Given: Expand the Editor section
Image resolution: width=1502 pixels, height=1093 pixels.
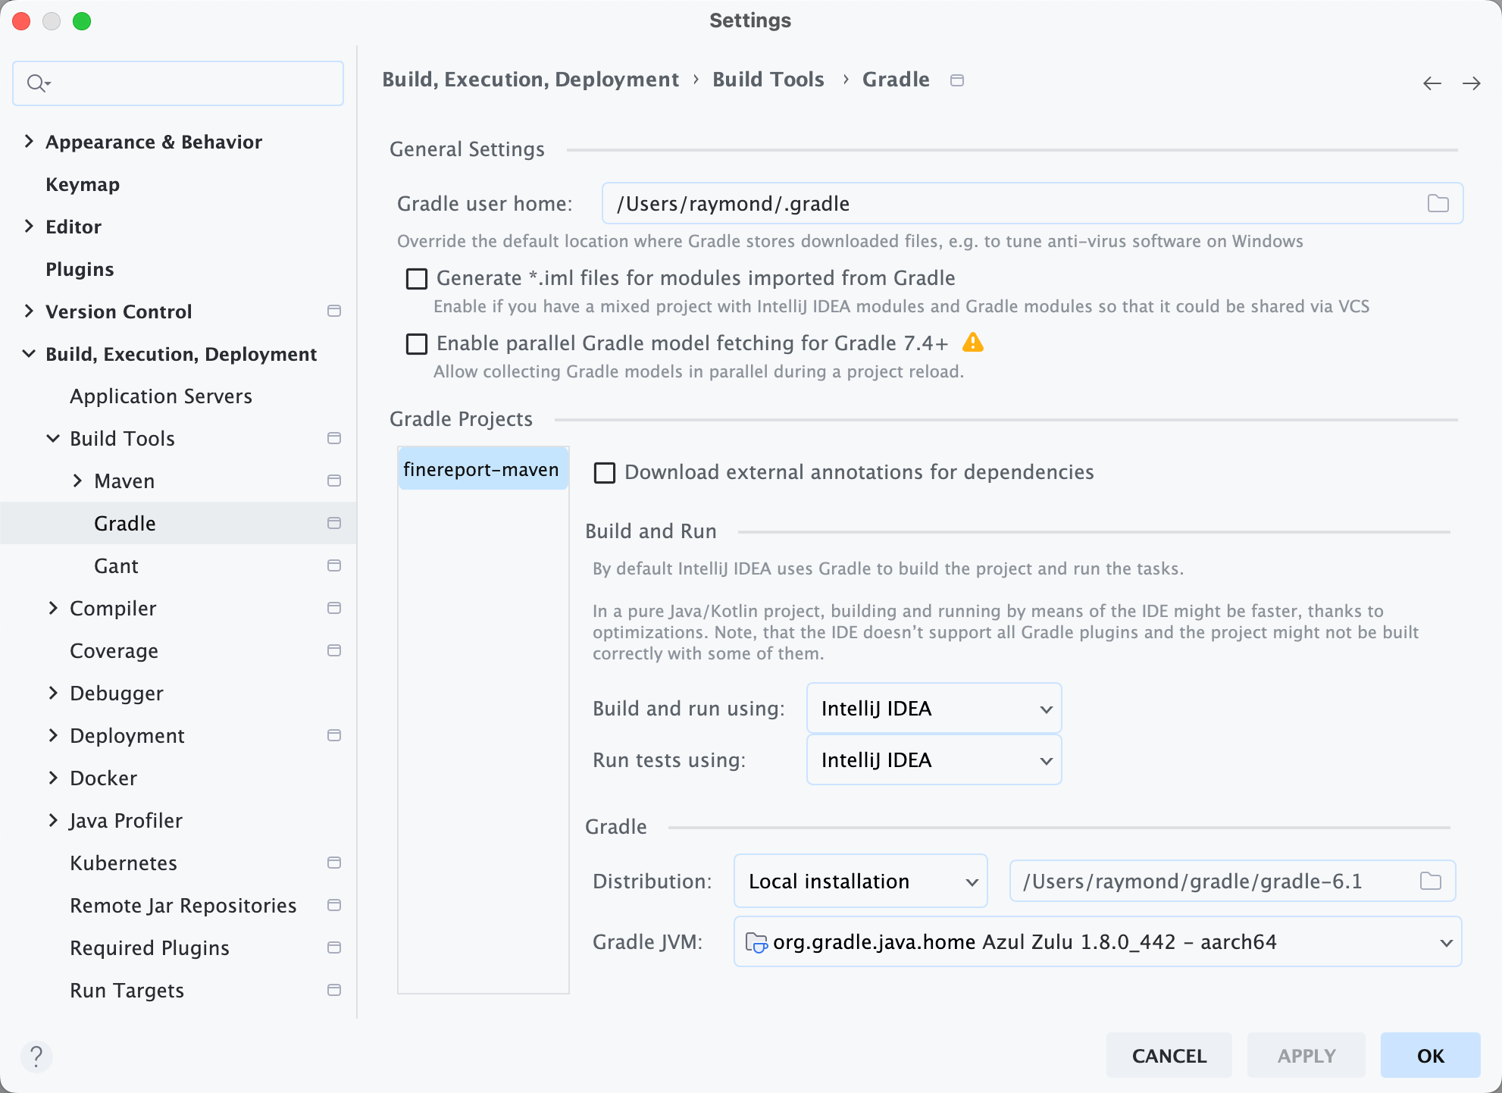Looking at the screenshot, I should click(x=29, y=226).
